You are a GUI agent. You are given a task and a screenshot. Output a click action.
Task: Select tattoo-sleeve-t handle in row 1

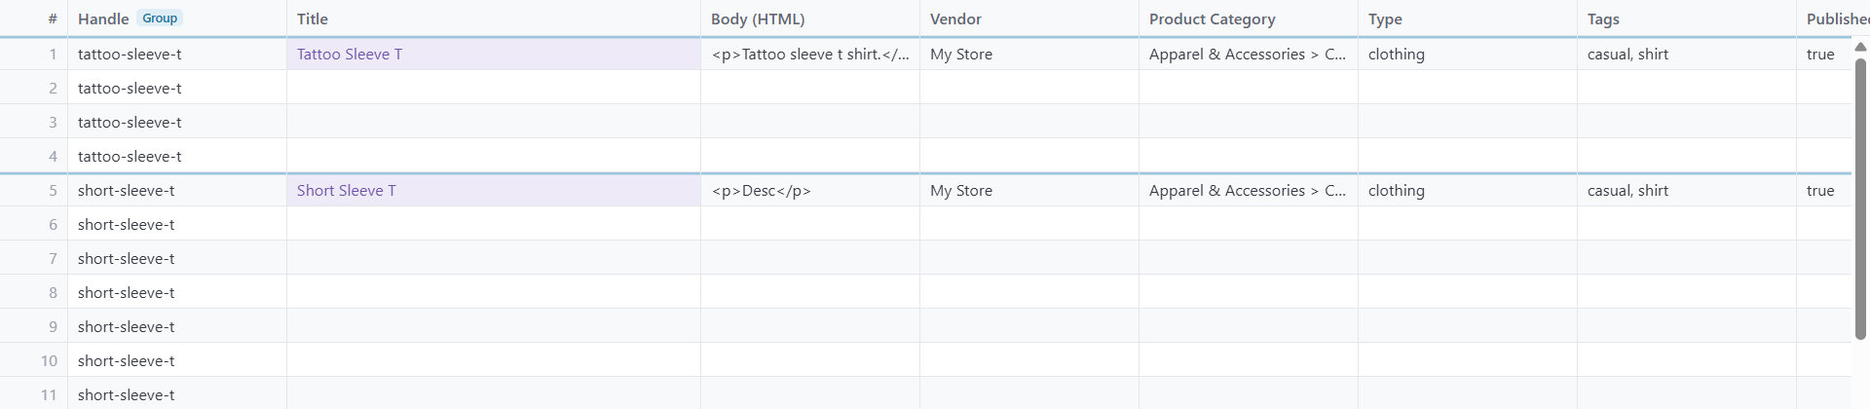pyautogui.click(x=177, y=55)
